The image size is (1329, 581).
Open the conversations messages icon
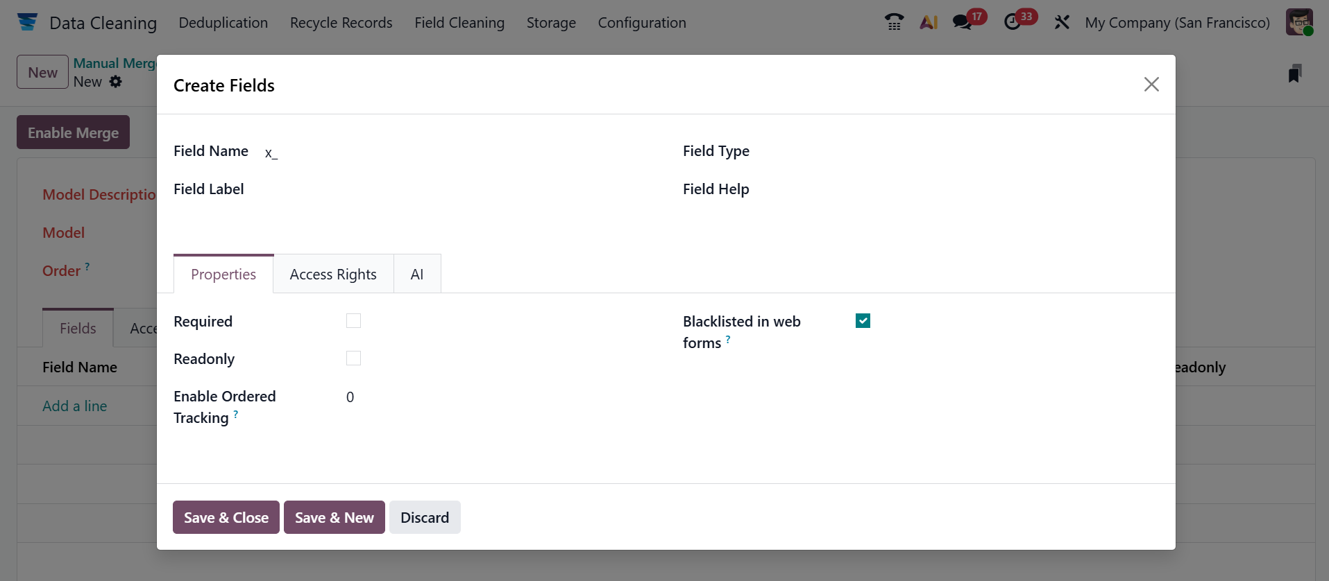click(962, 22)
